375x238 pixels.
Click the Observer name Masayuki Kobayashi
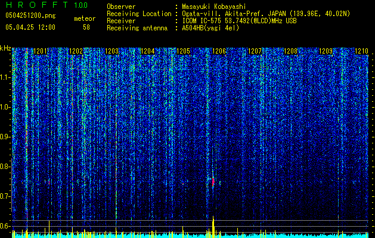(x=214, y=7)
